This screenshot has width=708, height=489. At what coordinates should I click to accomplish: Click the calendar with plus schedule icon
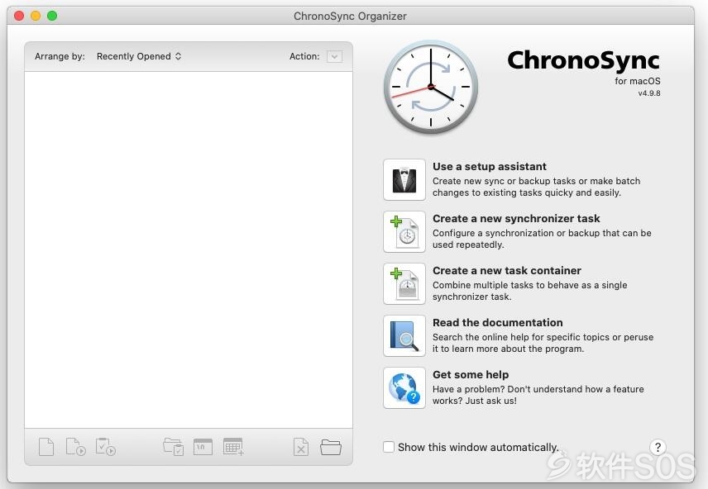pos(233,447)
